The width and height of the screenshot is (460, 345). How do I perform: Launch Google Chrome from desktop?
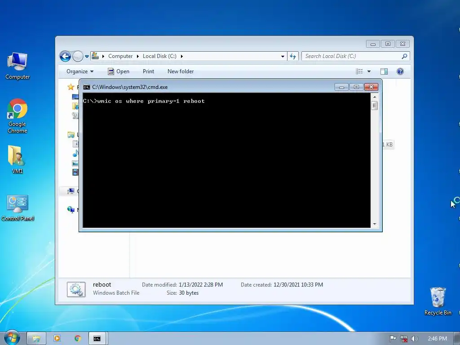point(18,116)
